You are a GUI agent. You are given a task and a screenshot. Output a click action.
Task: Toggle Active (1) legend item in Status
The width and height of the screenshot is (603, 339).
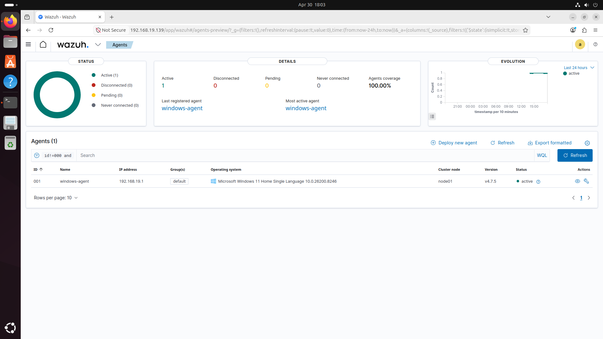click(105, 75)
